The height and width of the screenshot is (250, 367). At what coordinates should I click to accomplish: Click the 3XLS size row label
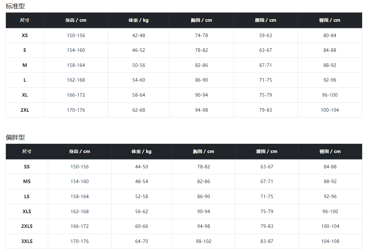coord(27,241)
